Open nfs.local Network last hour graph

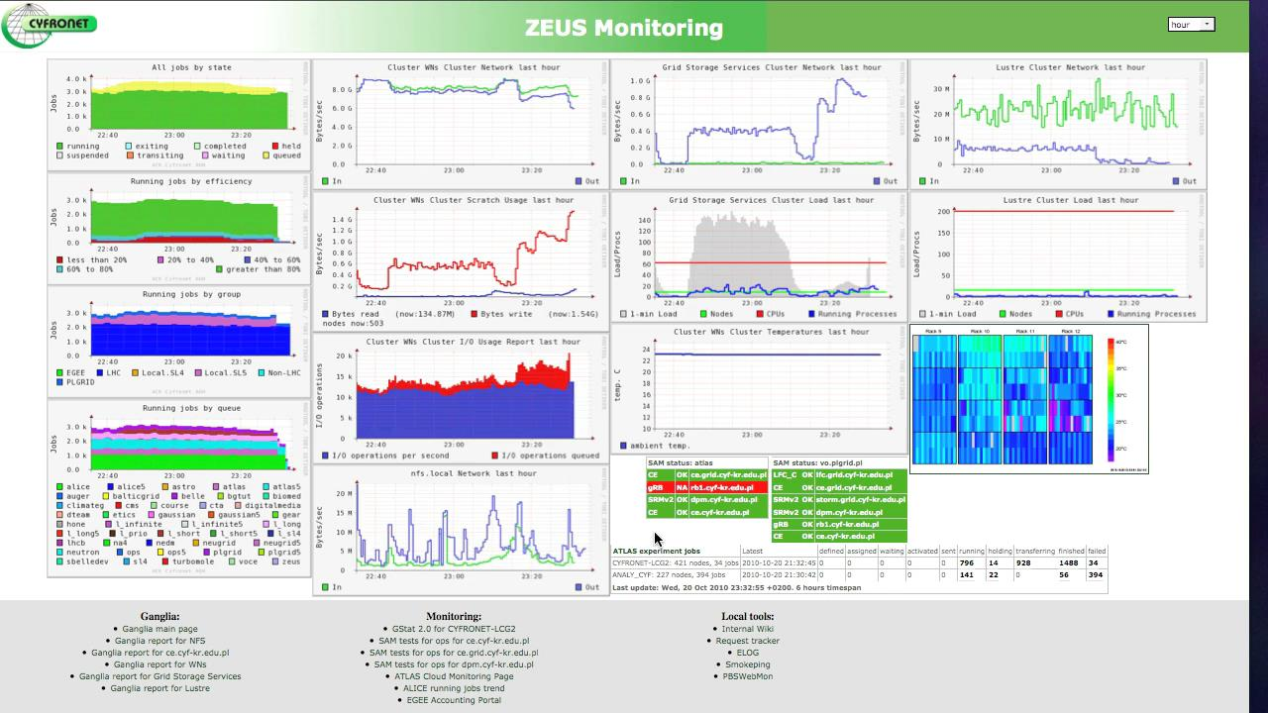461,530
